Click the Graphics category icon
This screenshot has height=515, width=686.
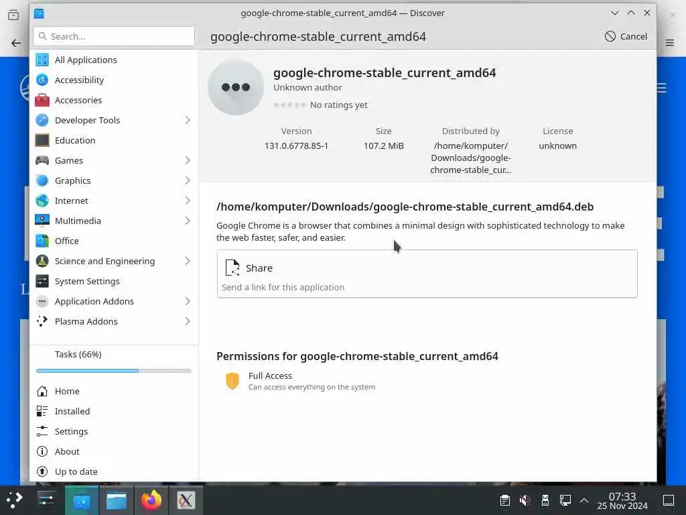(x=42, y=180)
